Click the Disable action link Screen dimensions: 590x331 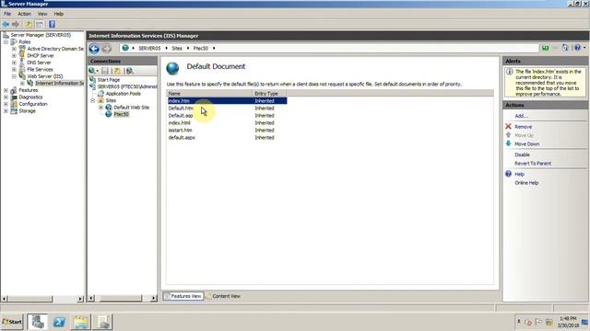coord(523,154)
